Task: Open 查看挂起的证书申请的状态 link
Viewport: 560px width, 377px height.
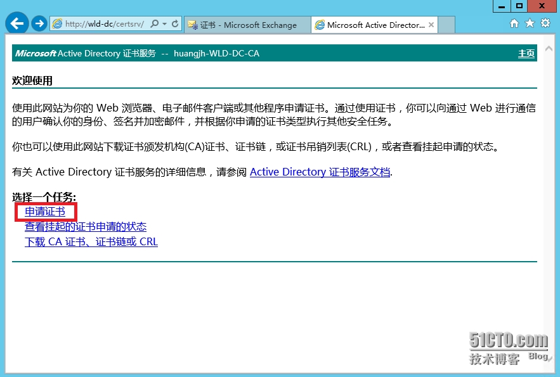Action: pyautogui.click(x=86, y=226)
